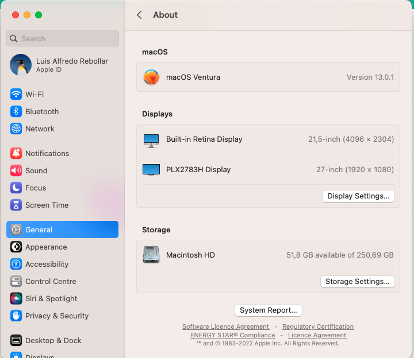Select Siri & Spotlight label
The height and width of the screenshot is (358, 414).
coord(51,298)
